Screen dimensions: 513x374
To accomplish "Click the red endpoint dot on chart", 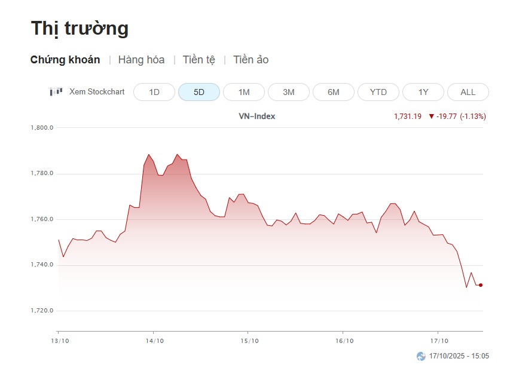I will pyautogui.click(x=481, y=285).
